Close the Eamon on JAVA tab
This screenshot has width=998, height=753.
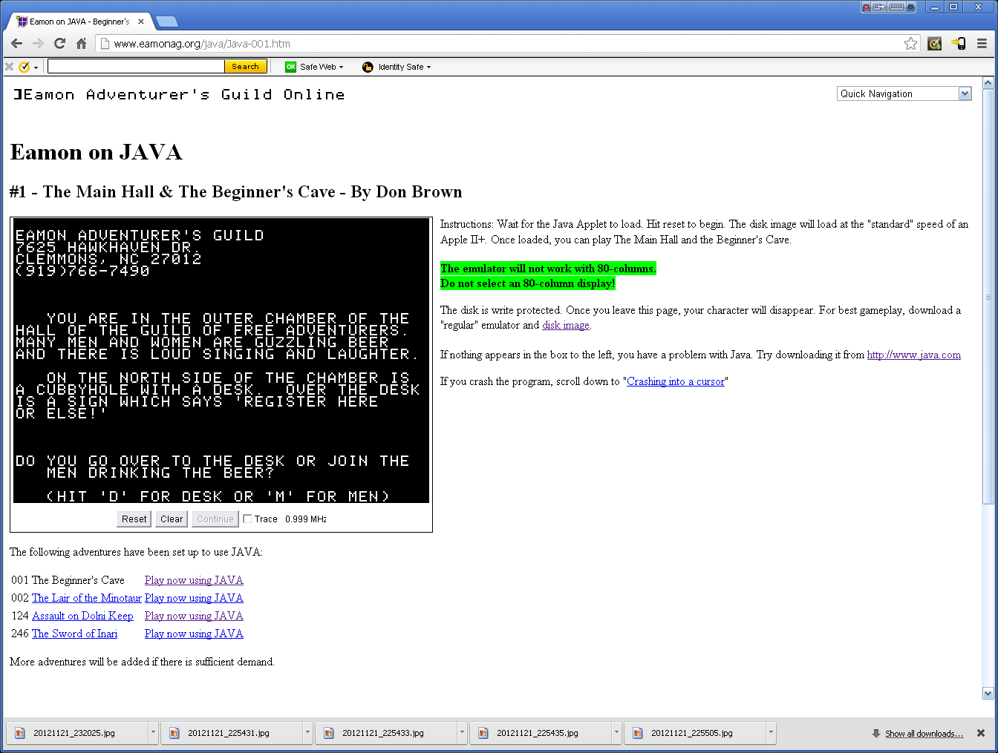coord(141,22)
